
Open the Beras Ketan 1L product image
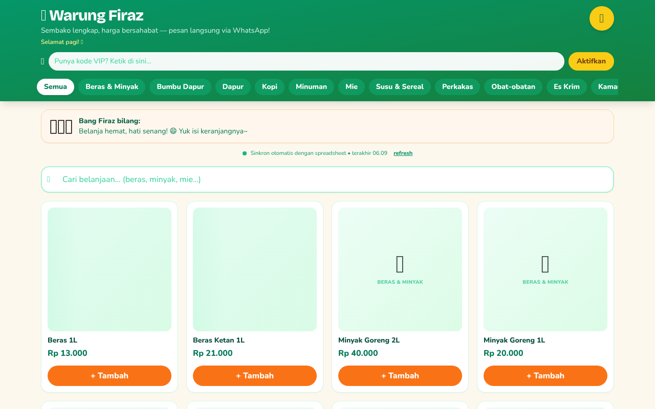[255, 269]
